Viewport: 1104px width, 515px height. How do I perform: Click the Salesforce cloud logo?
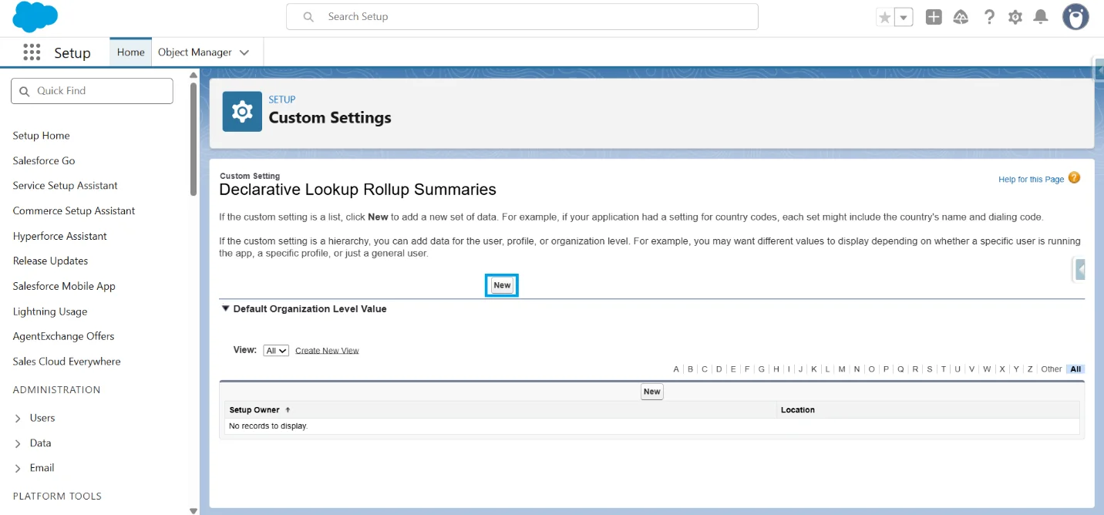click(x=35, y=16)
